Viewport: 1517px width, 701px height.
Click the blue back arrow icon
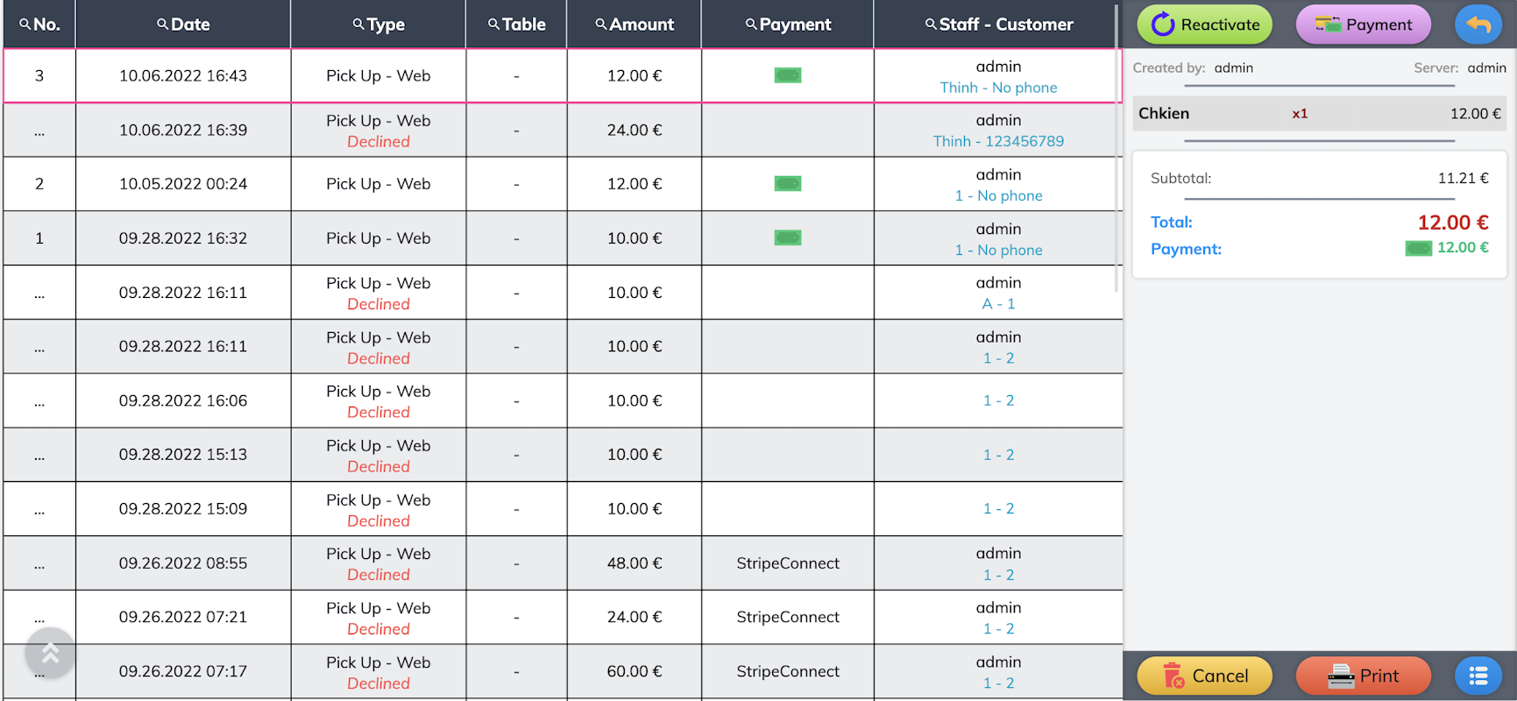click(x=1478, y=25)
